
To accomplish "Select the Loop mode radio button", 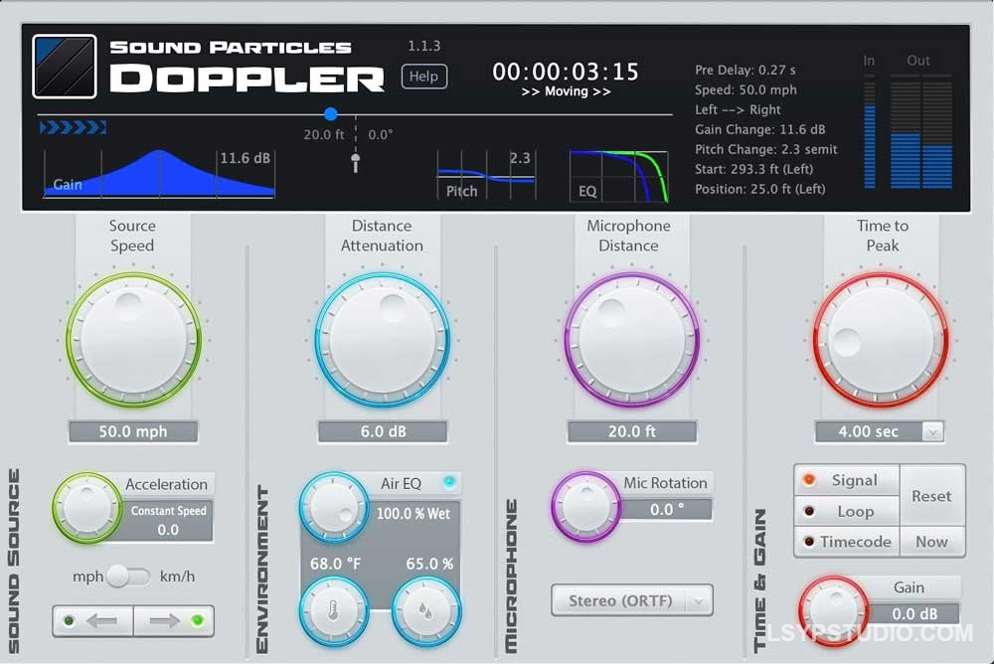I will [x=846, y=511].
